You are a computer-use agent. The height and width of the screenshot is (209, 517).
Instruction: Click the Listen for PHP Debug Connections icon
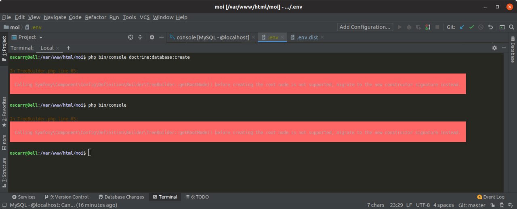[x=428, y=27]
